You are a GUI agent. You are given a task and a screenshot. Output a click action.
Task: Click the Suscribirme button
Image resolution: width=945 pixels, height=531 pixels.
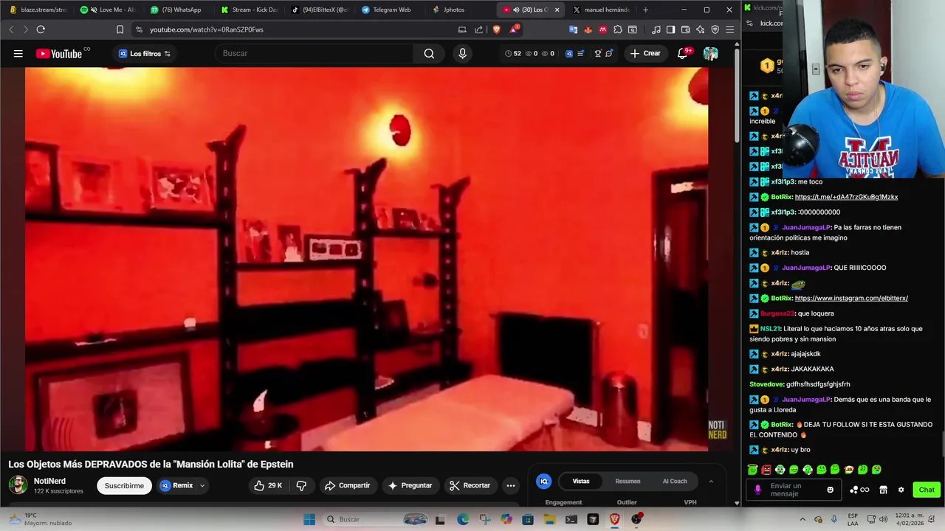(x=124, y=485)
